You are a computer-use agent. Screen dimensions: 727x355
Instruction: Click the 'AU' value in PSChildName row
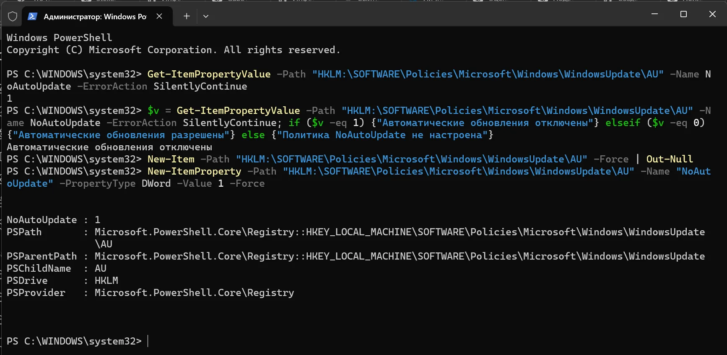[x=101, y=268]
